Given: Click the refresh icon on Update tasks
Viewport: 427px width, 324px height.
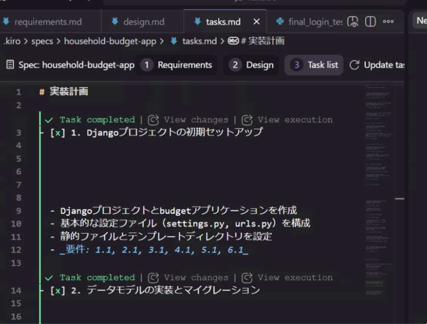Looking at the screenshot, I should (x=354, y=65).
